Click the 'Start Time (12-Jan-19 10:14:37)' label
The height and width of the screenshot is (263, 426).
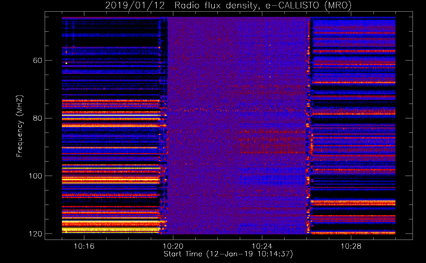coord(228,254)
